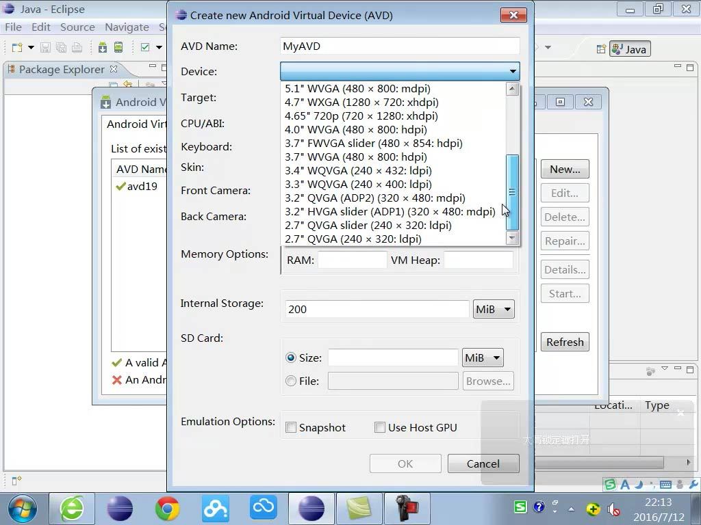Image resolution: width=701 pixels, height=525 pixels.
Task: Open the Source menu
Action: tap(77, 27)
